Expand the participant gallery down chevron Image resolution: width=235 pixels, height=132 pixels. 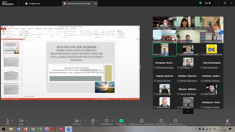pyautogui.click(x=188, y=112)
